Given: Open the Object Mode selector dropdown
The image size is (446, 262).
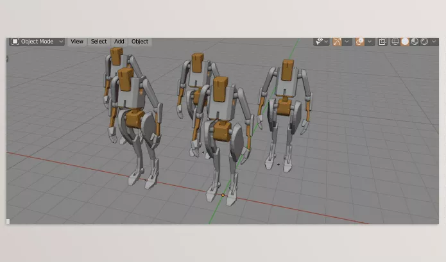Looking at the screenshot, I should coord(37,42).
